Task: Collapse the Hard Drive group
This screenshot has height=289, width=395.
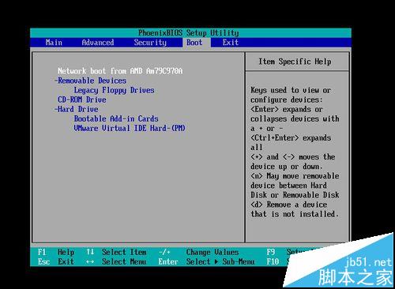Action: coord(77,109)
